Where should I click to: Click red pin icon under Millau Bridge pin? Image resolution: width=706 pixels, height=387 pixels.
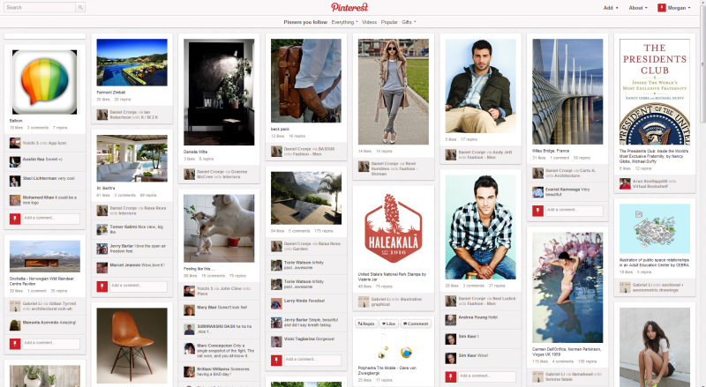(537, 211)
